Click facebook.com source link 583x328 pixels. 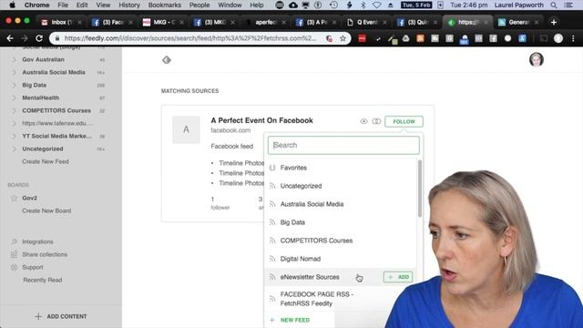click(x=230, y=130)
